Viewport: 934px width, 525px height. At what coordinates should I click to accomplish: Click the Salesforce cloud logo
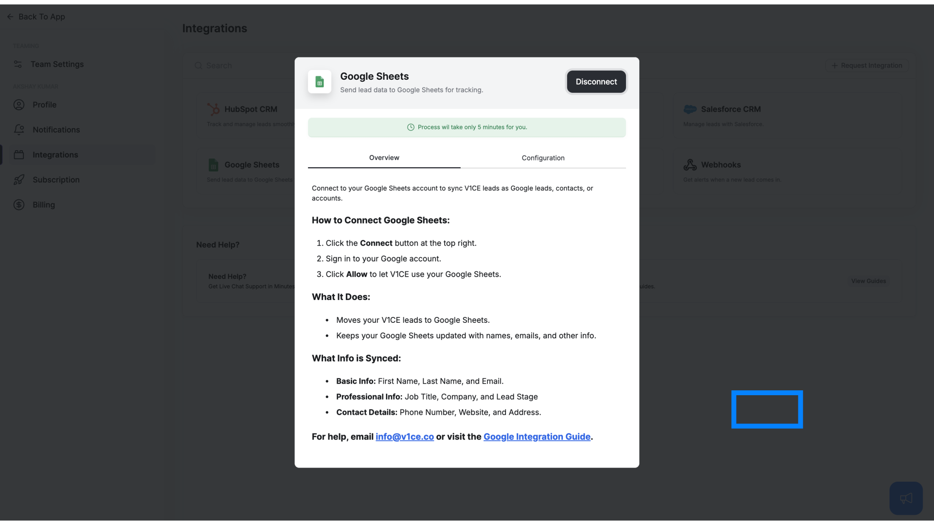pos(690,109)
